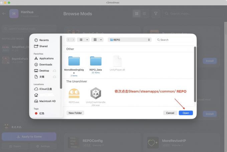Screen dimensions: 227x152
Task: Click the r2modmac page scrollbar
Action: coord(226,28)
